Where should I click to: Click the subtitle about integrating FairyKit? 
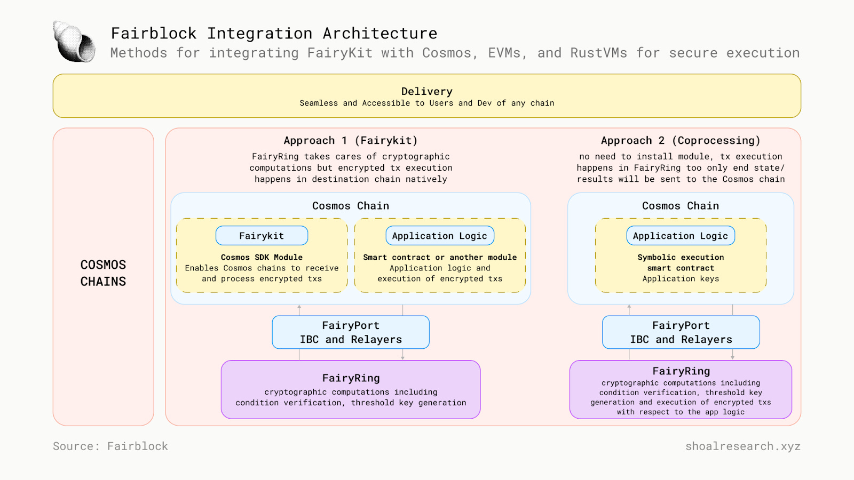click(x=455, y=53)
